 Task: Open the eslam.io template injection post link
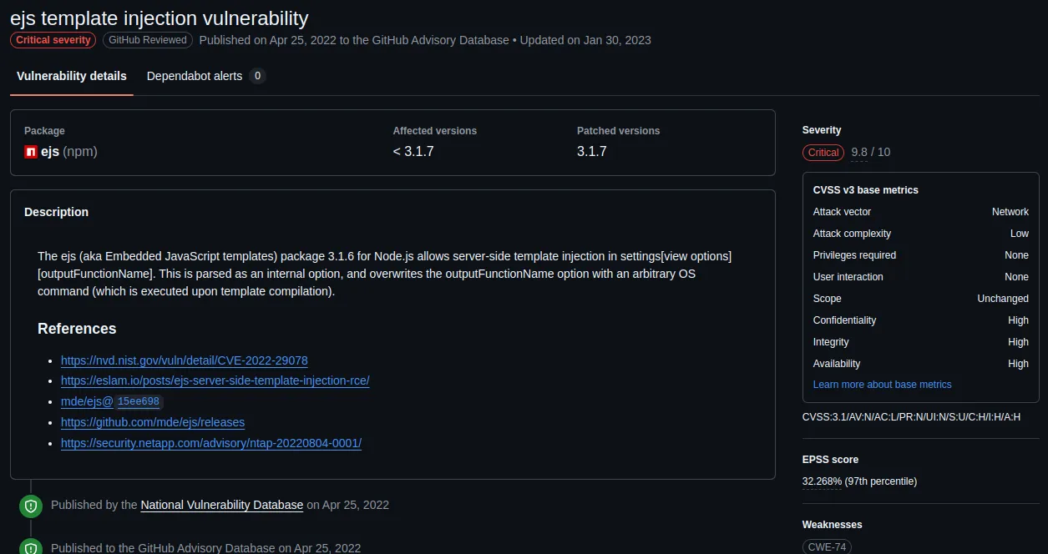(215, 380)
